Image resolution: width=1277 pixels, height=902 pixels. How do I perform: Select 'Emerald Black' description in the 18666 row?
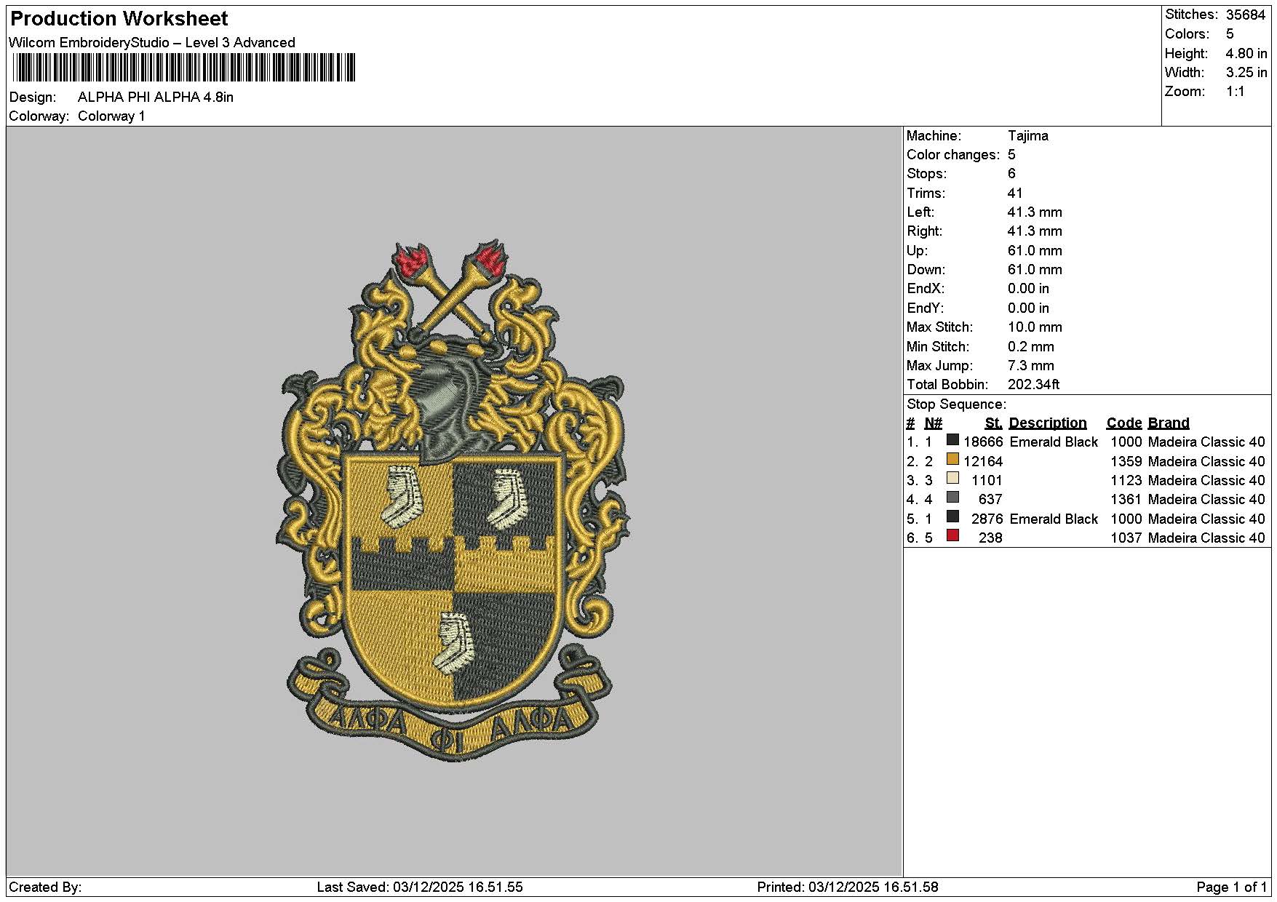coord(1054,442)
